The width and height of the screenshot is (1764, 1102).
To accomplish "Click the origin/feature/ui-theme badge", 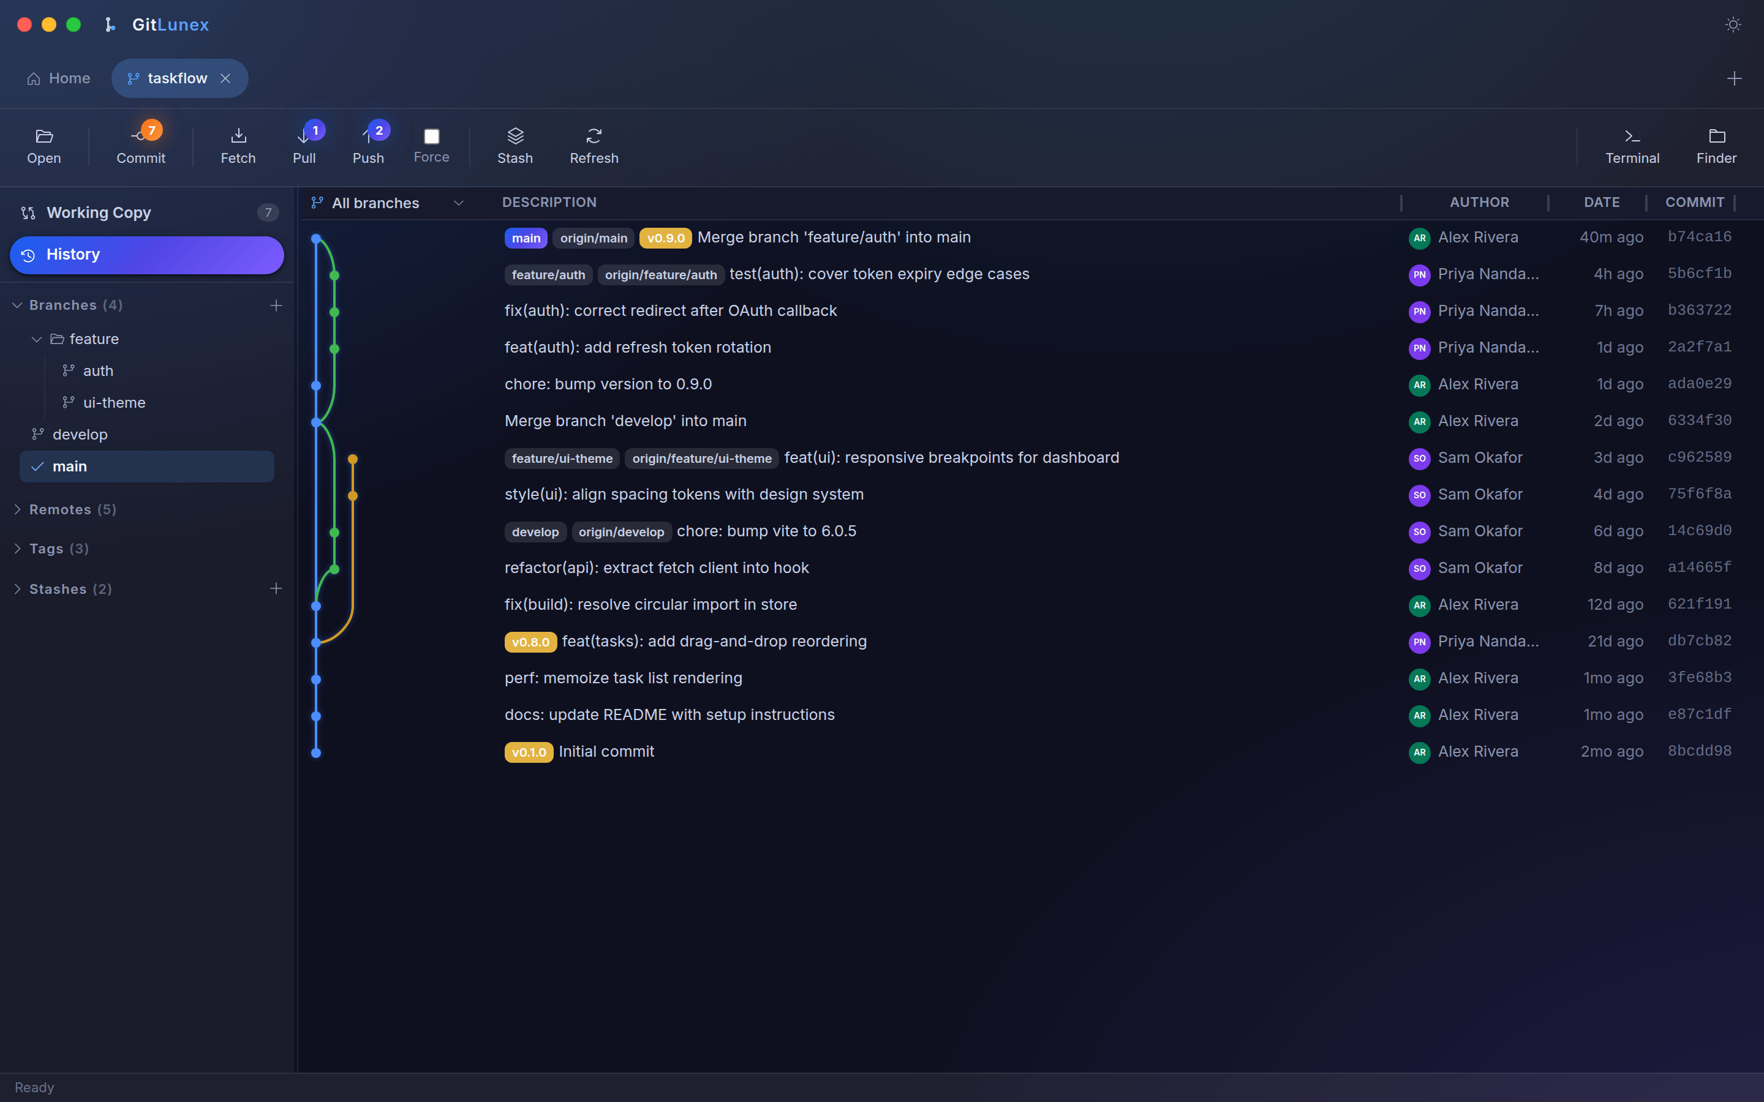I will [702, 458].
